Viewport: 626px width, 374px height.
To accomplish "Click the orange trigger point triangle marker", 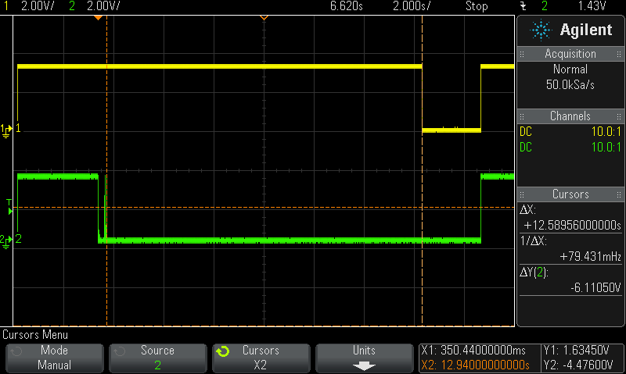I will (x=99, y=16).
